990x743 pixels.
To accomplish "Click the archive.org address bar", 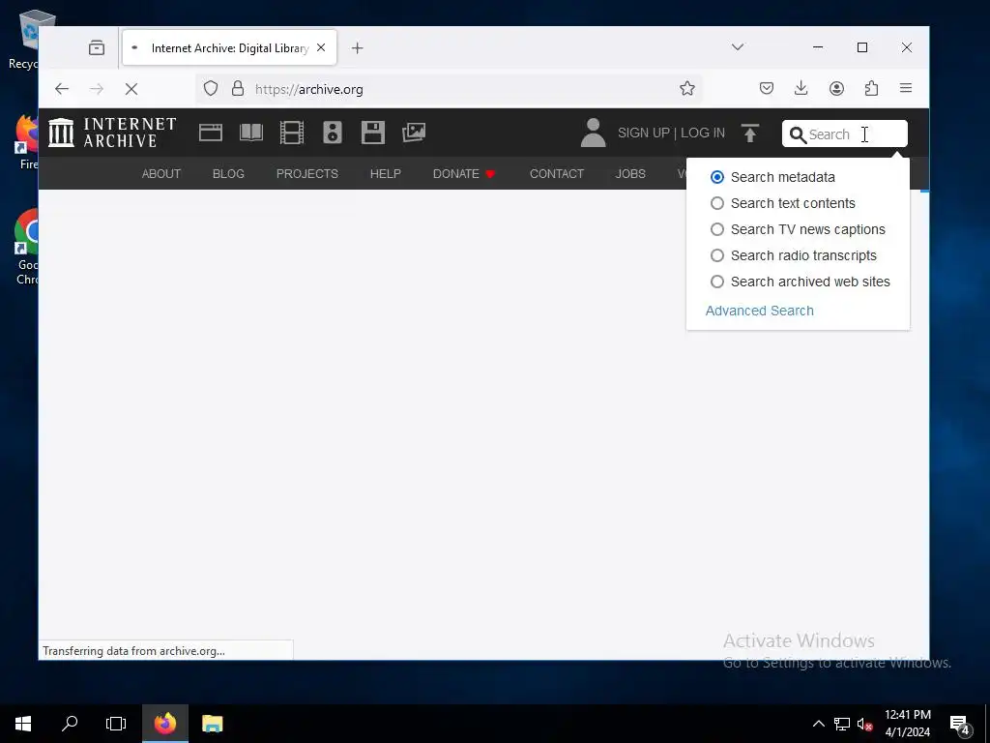I will pos(449,89).
